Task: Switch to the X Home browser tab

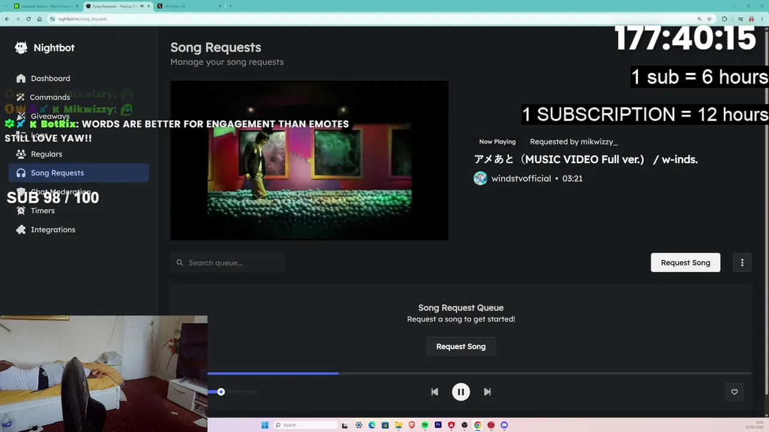Action: [189, 6]
